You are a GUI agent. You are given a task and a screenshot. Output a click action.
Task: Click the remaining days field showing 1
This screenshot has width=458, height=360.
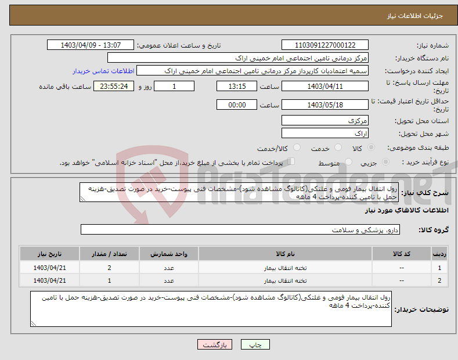click(174, 86)
